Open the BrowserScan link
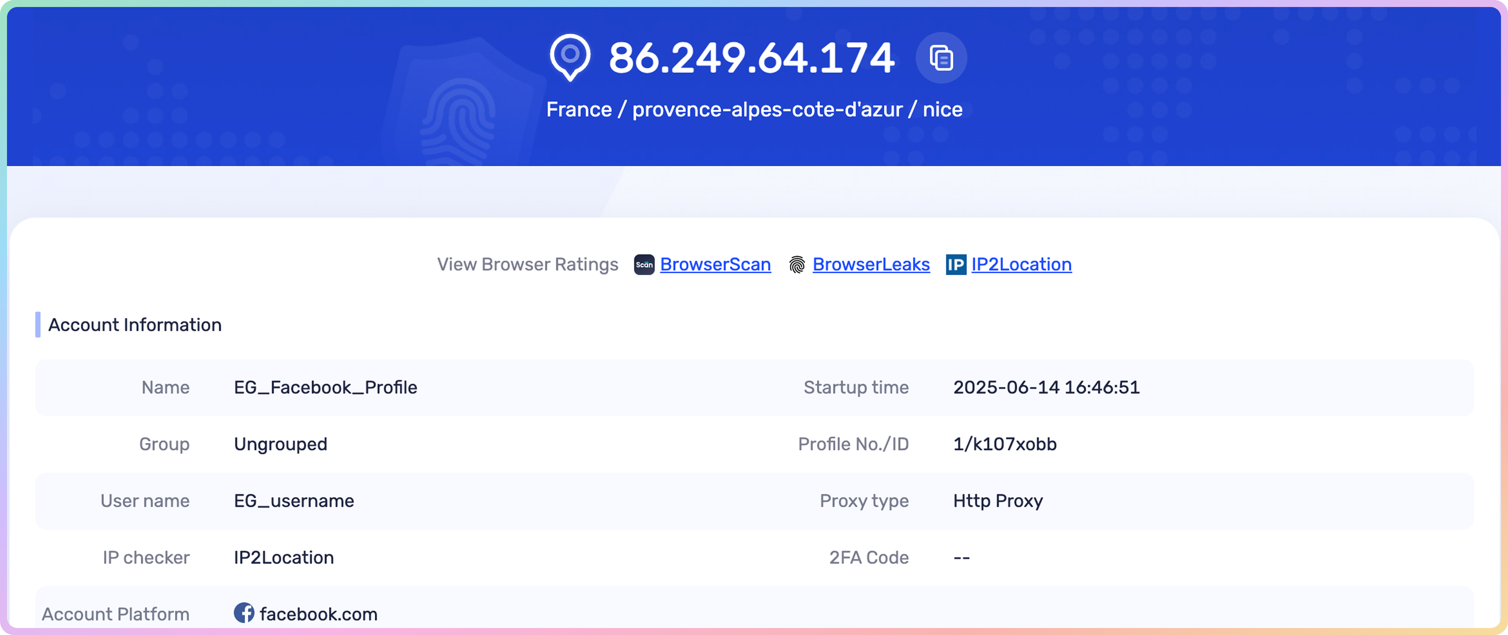 click(716, 265)
